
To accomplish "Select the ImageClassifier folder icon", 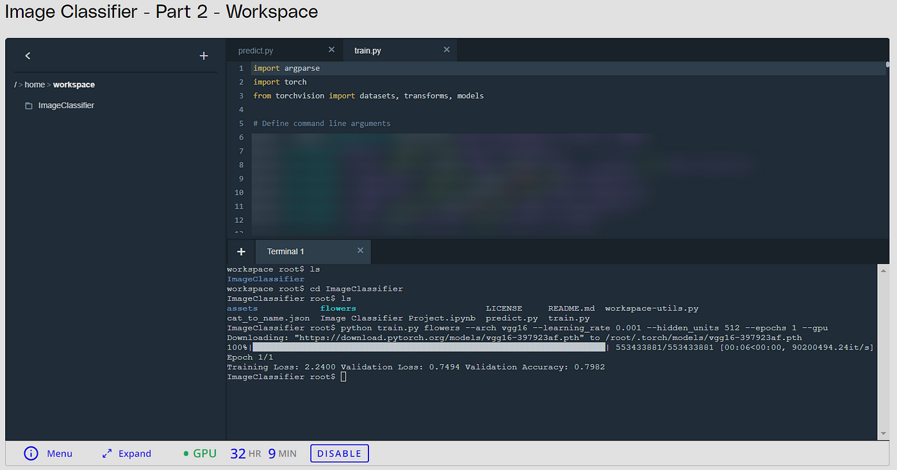I will 28,106.
